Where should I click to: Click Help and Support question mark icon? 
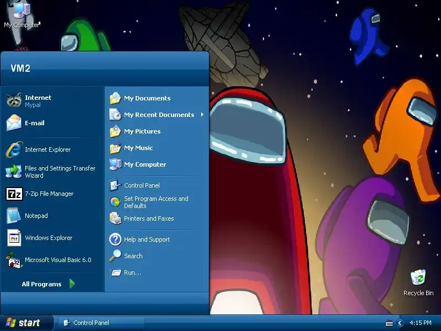[115, 239]
